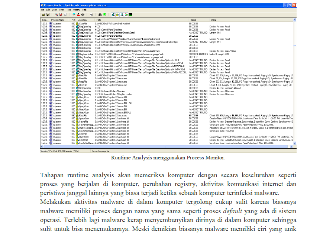
Task: Click the Offset: 710,656 ReadFile detail
Action: pos(251,116)
